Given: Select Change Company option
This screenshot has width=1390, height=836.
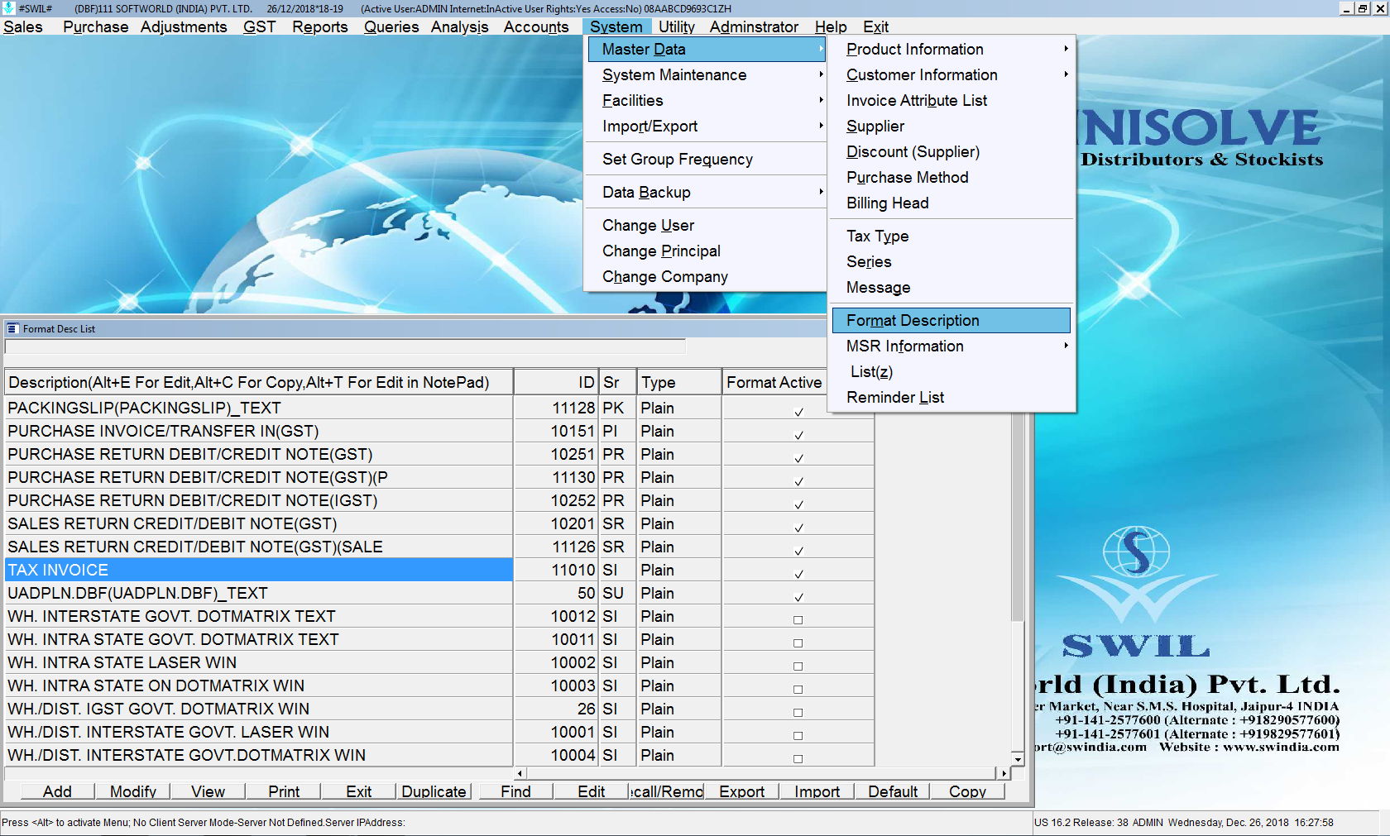Looking at the screenshot, I should pos(707,277).
